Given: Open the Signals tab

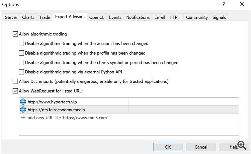Looking at the screenshot, I should 219,17.
